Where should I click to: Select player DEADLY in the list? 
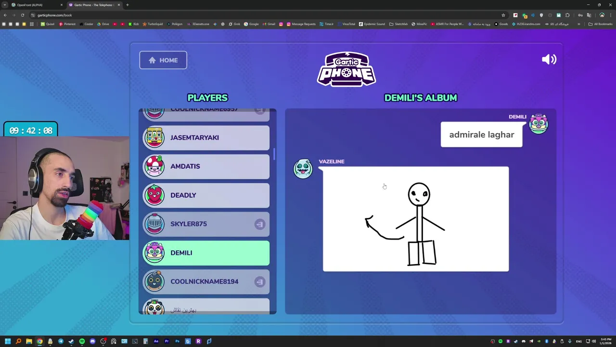pos(206,195)
